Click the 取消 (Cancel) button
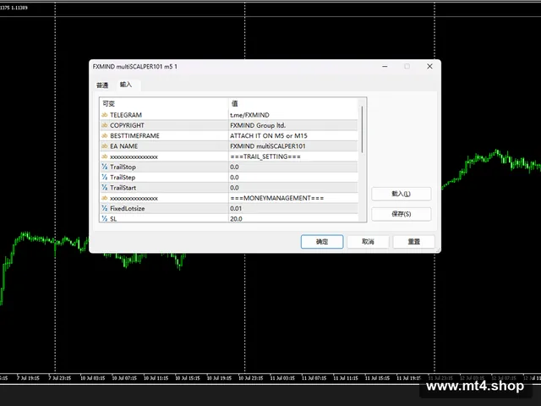This screenshot has height=406, width=541. (368, 242)
